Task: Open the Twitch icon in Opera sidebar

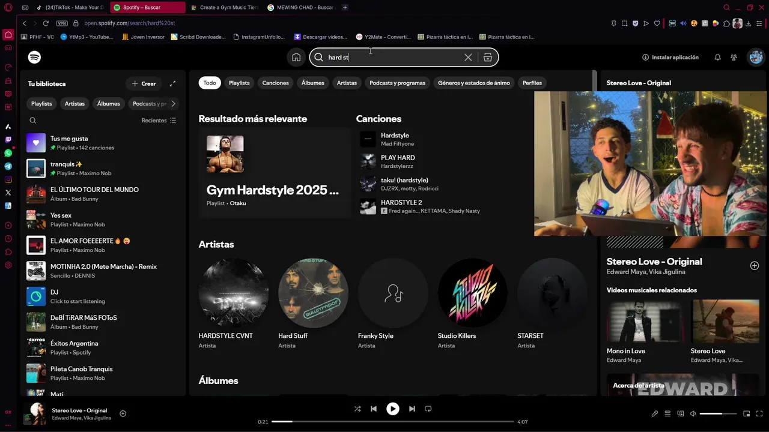Action: [8, 140]
